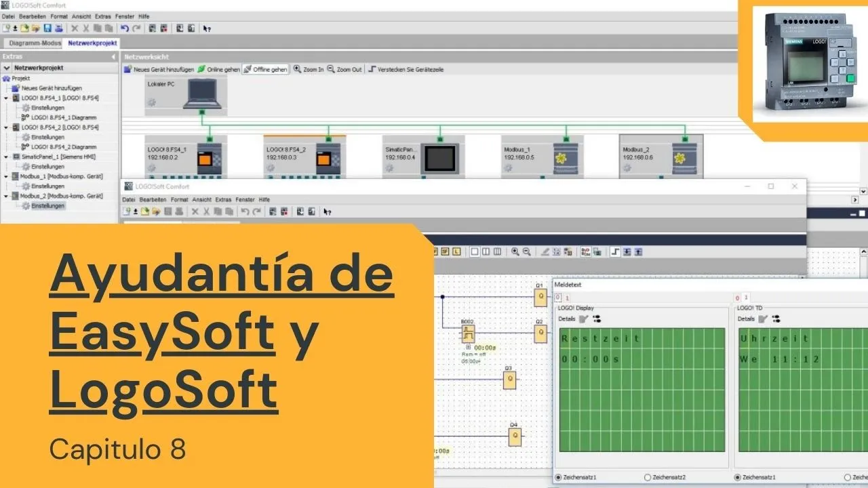
Task: Click Zoom In magnifier in Netzwerksicht toolbar
Action: click(298, 69)
